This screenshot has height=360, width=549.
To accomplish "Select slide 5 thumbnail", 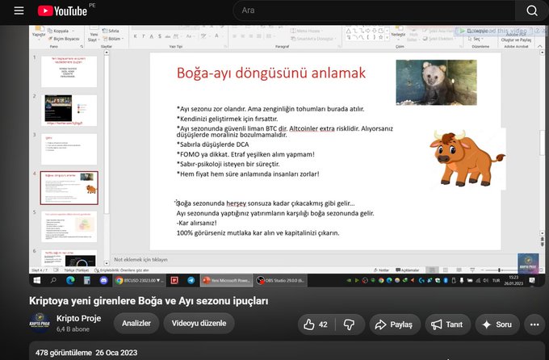I will click(69, 227).
